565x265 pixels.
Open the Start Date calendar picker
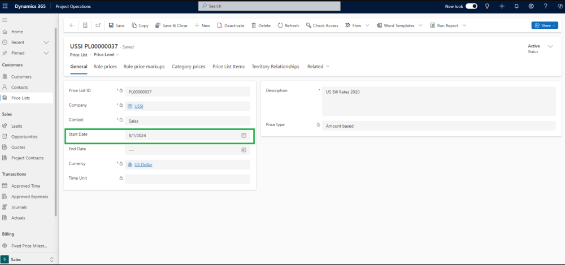pos(244,136)
